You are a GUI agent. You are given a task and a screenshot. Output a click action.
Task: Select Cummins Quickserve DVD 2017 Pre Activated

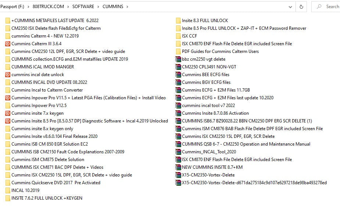coord(56,183)
